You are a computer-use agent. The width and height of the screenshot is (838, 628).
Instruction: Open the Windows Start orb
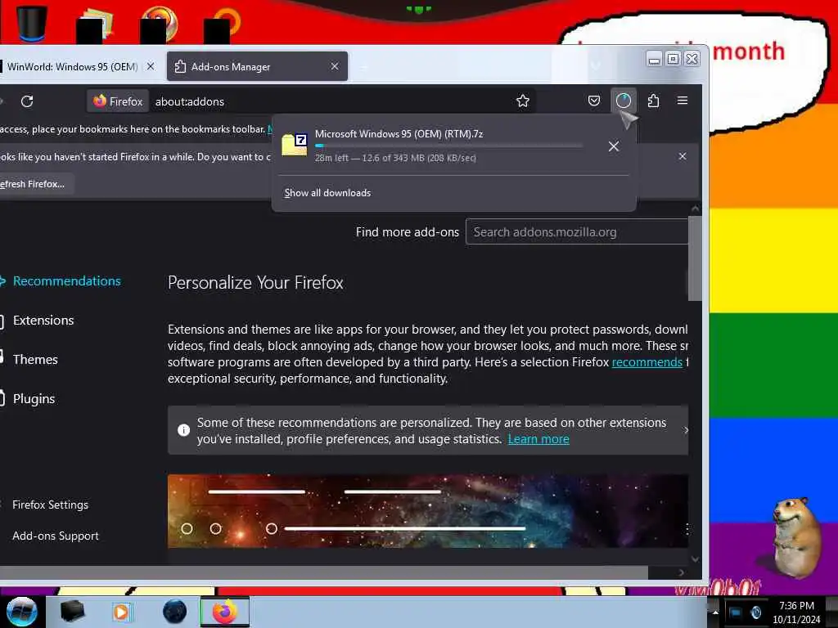click(x=21, y=612)
